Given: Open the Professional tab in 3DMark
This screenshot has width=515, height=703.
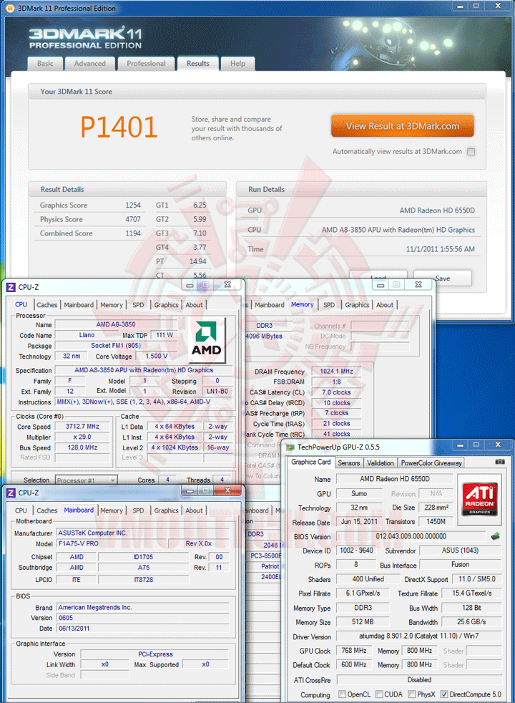Looking at the screenshot, I should tap(146, 64).
